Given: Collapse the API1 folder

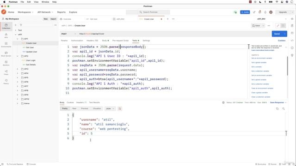Looking at the screenshot, I should (x=18, y=39).
